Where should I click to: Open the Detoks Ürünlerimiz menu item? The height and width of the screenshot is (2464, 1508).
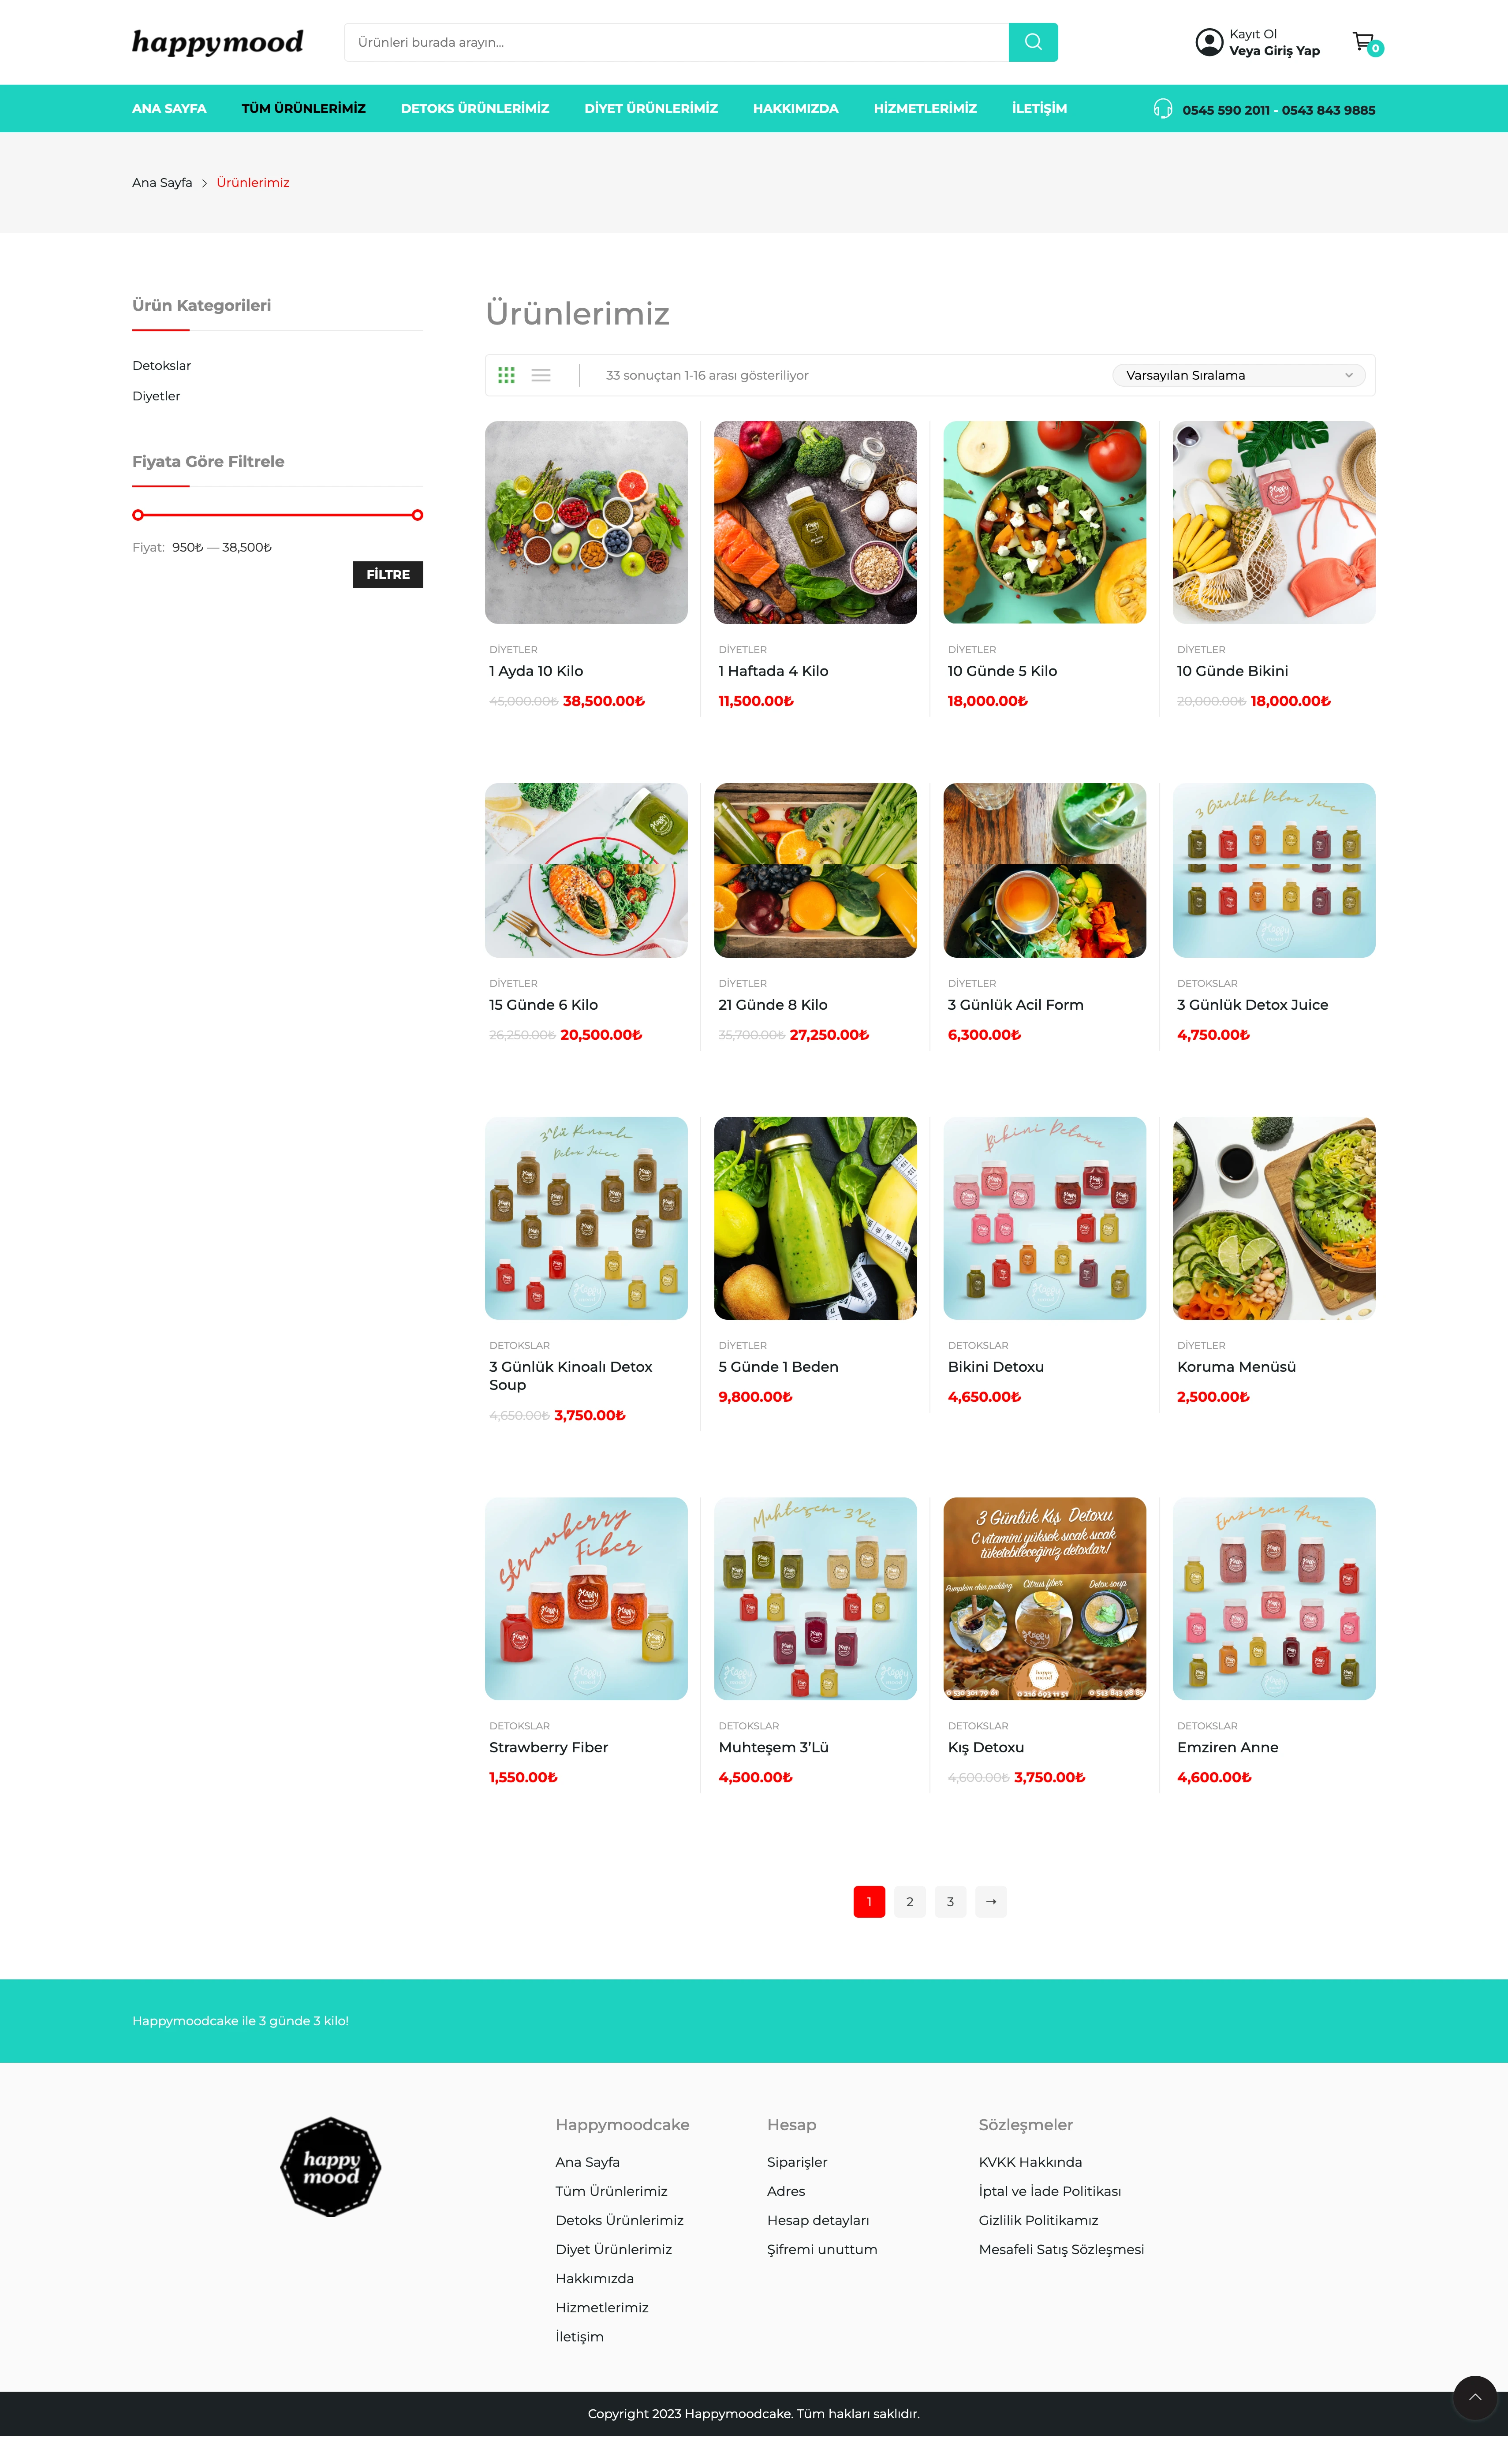475,108
